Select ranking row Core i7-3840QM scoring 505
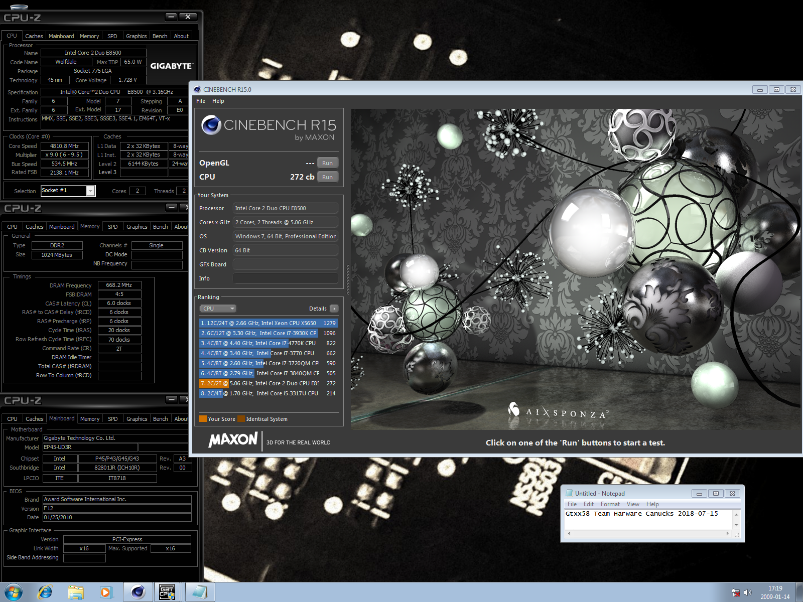The width and height of the screenshot is (803, 602). [x=269, y=373]
